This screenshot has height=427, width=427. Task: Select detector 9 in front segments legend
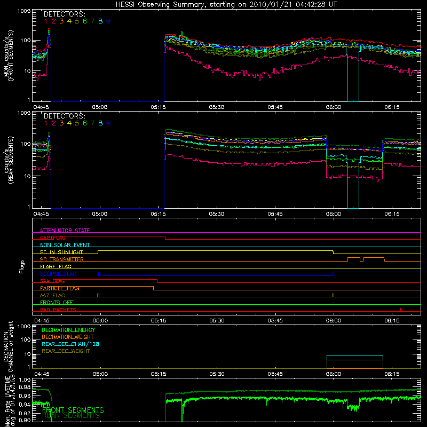coord(108,21)
